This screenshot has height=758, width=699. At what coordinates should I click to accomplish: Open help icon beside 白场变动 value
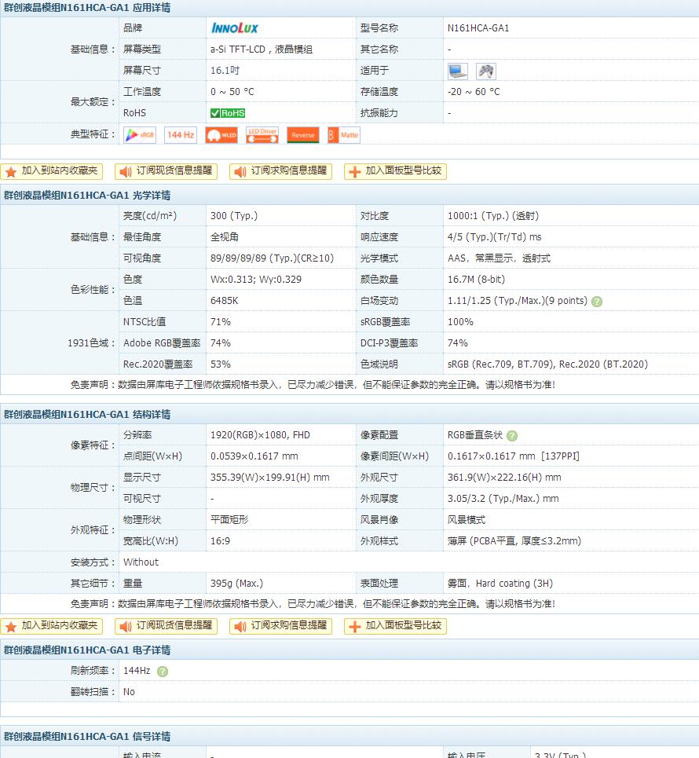(x=597, y=302)
